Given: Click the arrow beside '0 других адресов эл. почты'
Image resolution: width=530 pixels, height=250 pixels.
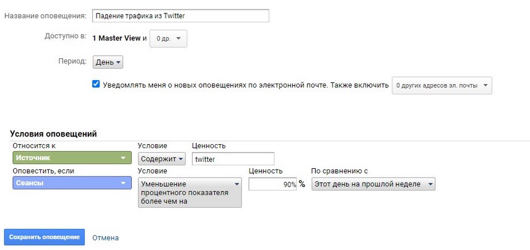Looking at the screenshot, I should [x=485, y=85].
